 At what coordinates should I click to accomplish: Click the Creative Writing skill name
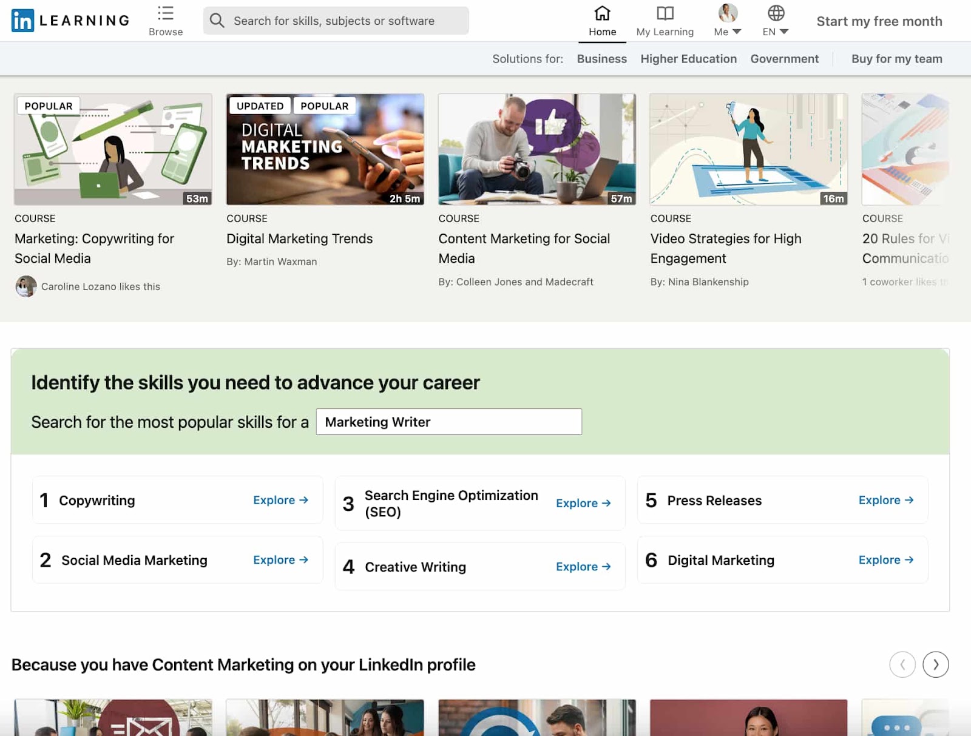coord(415,567)
